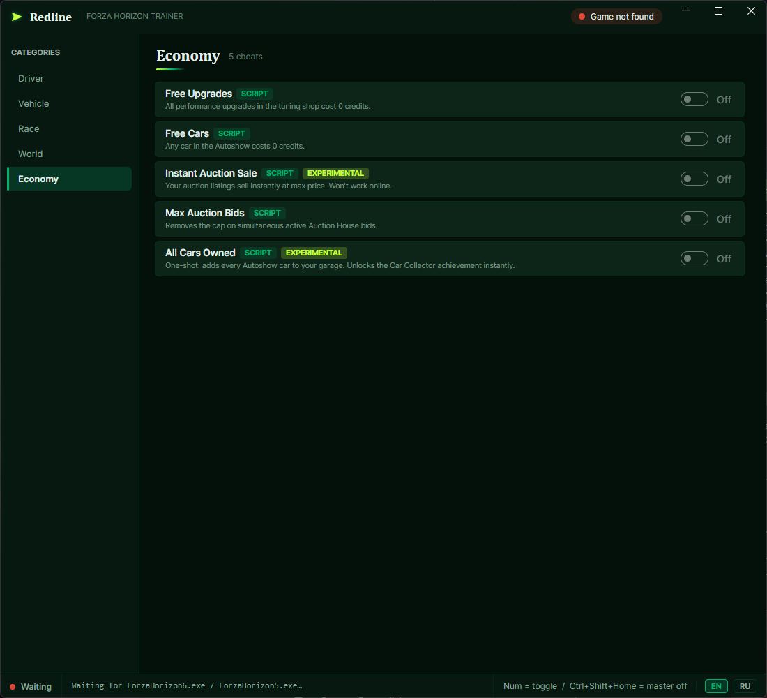Click the CATEGORIES sidebar header
The image size is (767, 698).
pyautogui.click(x=36, y=52)
